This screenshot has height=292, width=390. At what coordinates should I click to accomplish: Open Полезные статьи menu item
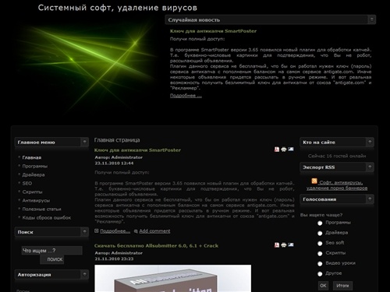tap(41, 209)
